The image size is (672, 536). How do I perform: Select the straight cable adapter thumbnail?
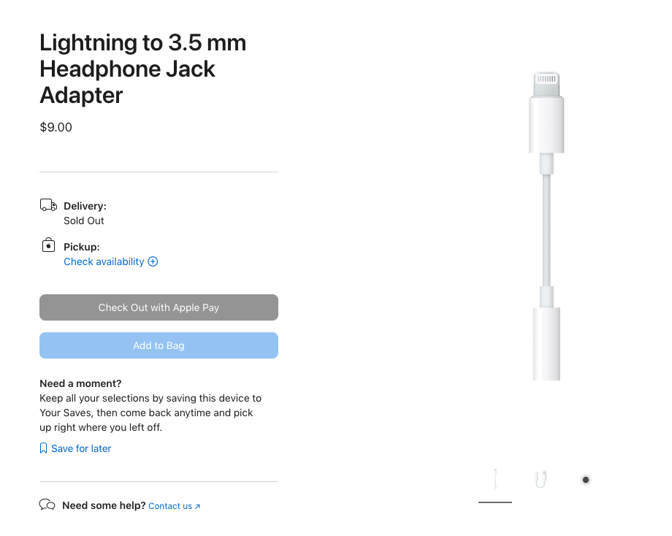[x=495, y=478]
